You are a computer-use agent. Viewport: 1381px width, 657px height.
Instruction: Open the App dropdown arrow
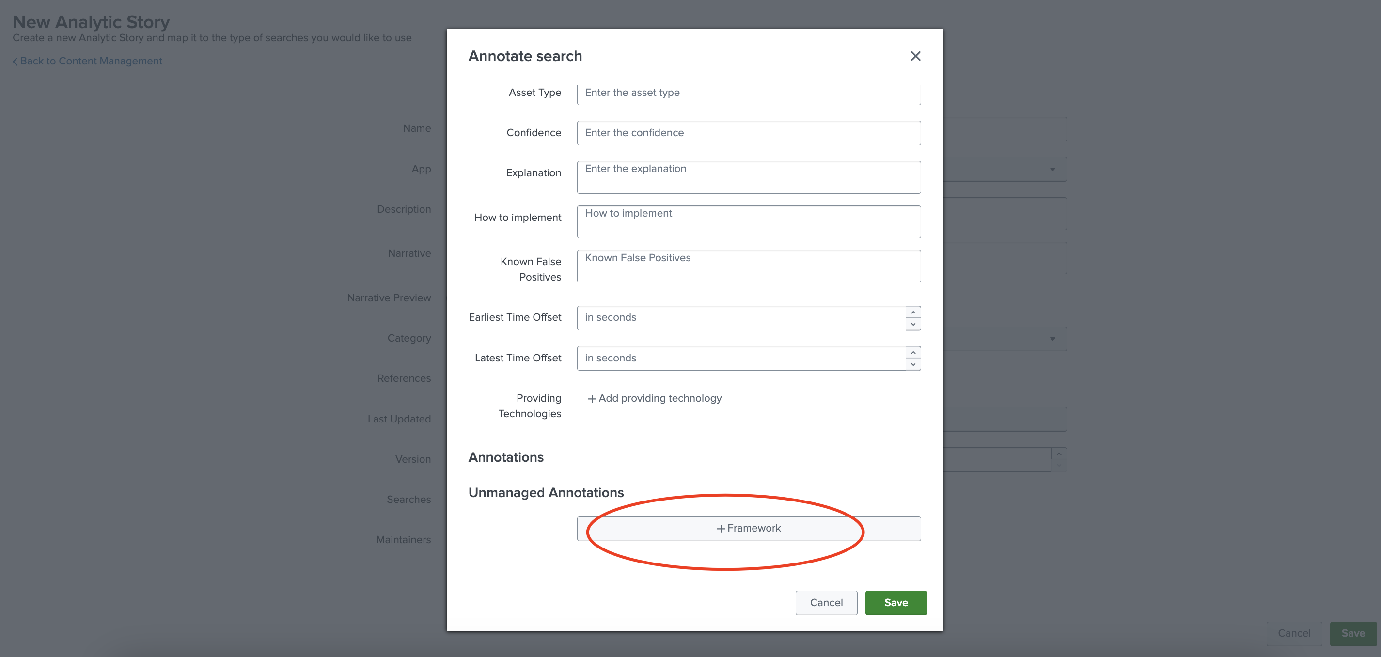[1052, 170]
